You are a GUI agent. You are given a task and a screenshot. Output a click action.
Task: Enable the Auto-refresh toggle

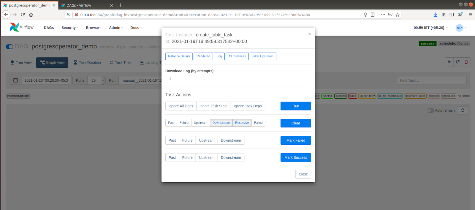point(430,110)
